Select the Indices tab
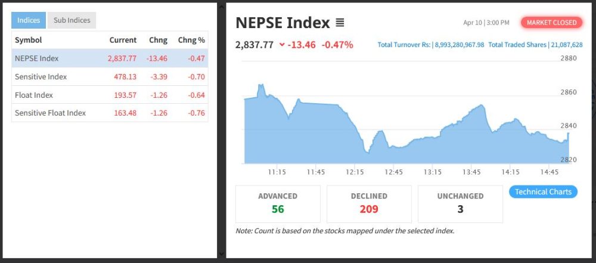 29,20
